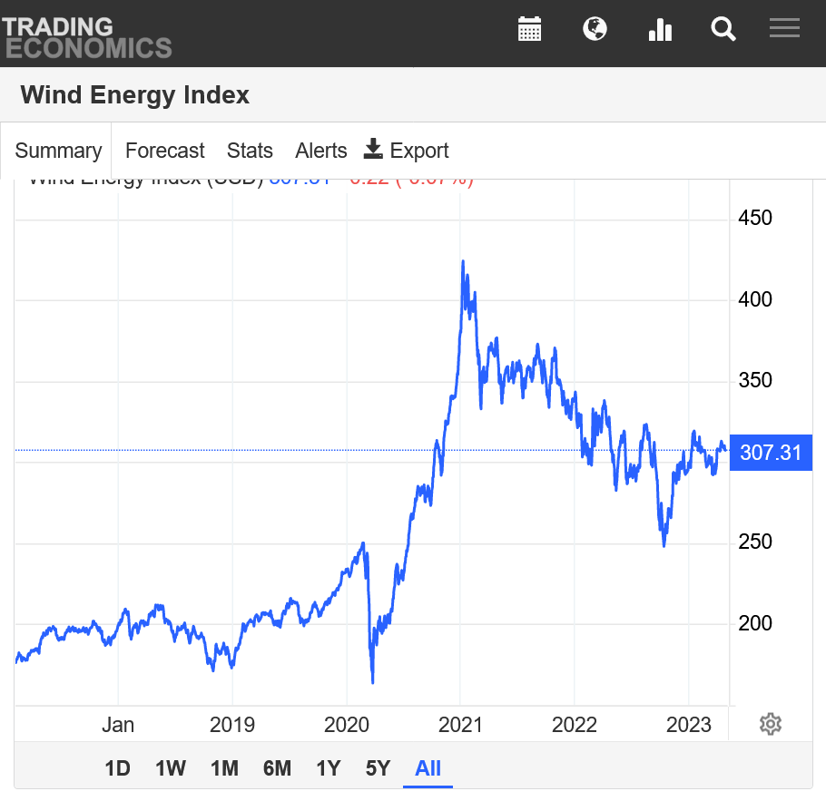Select the All time range
826x801 pixels.
click(428, 768)
